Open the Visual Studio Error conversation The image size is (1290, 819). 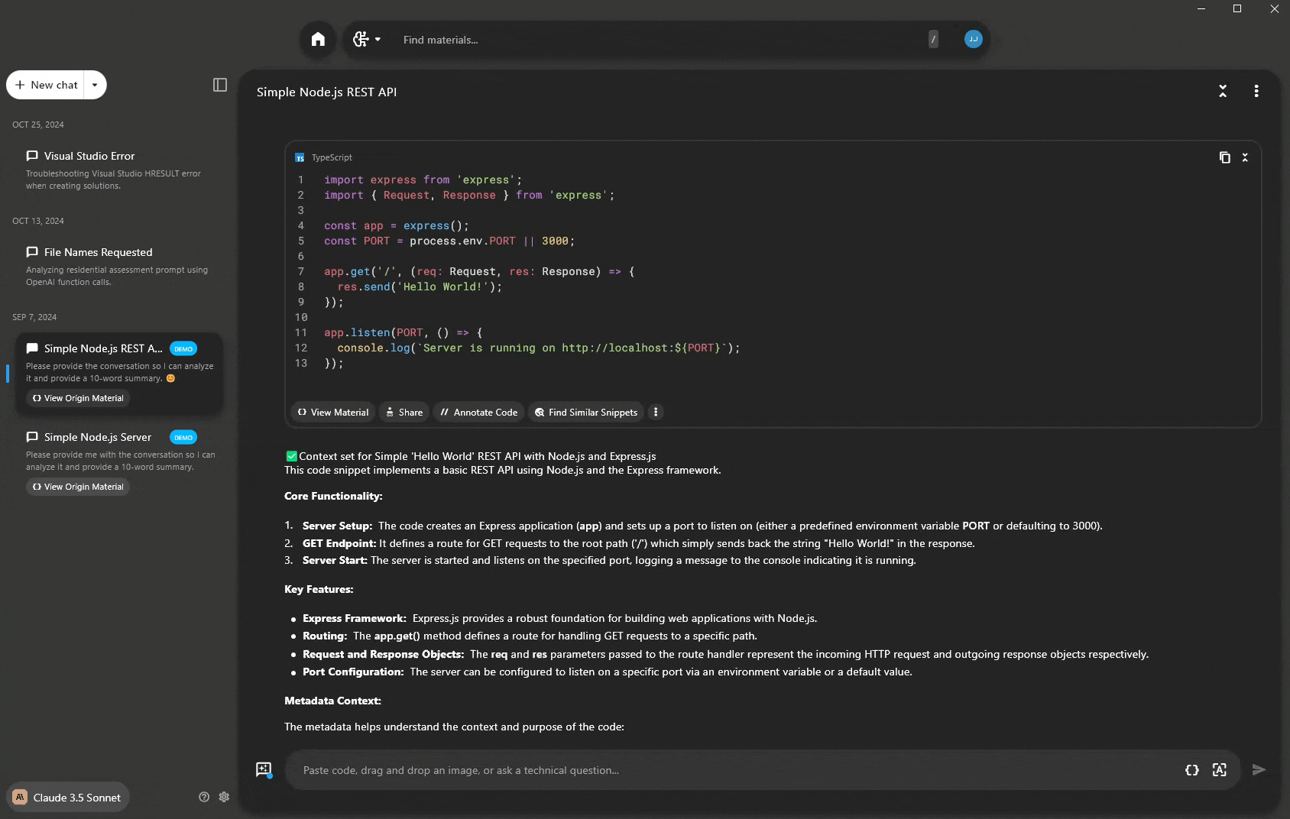tap(118, 170)
